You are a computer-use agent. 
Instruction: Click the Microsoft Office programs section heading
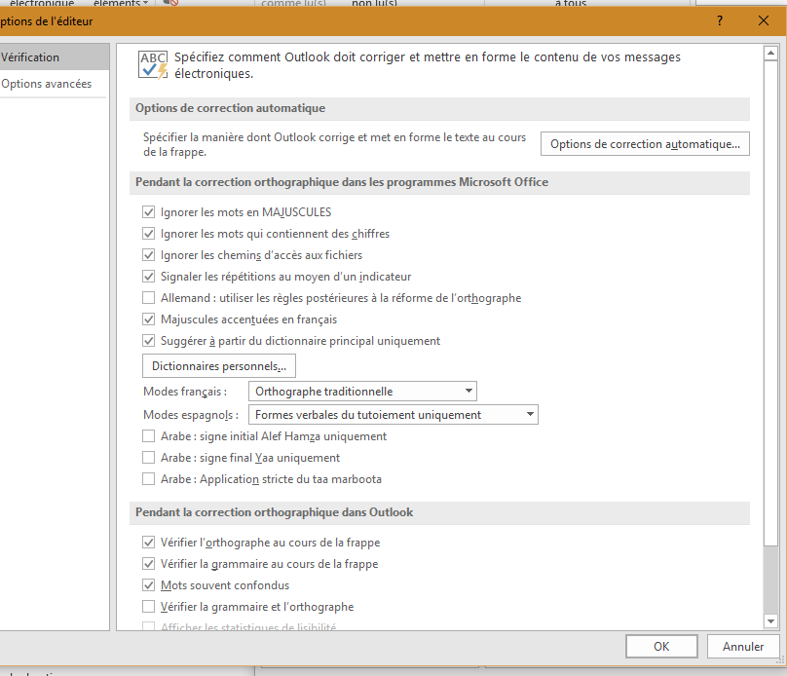[x=342, y=182]
